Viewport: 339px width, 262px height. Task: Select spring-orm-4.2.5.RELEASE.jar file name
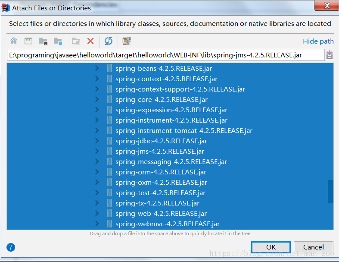point(161,172)
